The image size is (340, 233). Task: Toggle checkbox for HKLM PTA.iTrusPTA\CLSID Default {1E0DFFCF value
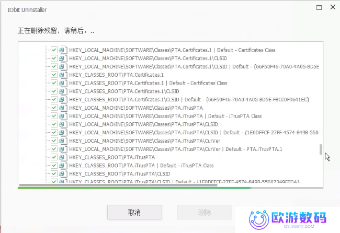tap(54, 132)
